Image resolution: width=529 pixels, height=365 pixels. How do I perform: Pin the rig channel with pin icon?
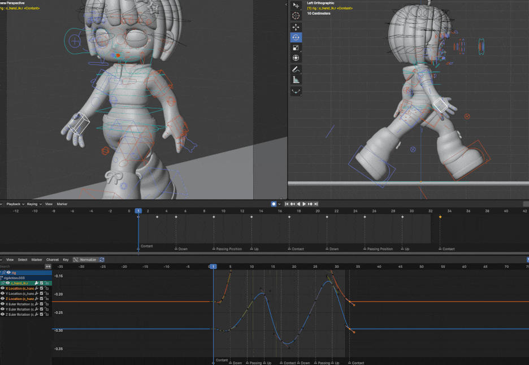click(3, 272)
